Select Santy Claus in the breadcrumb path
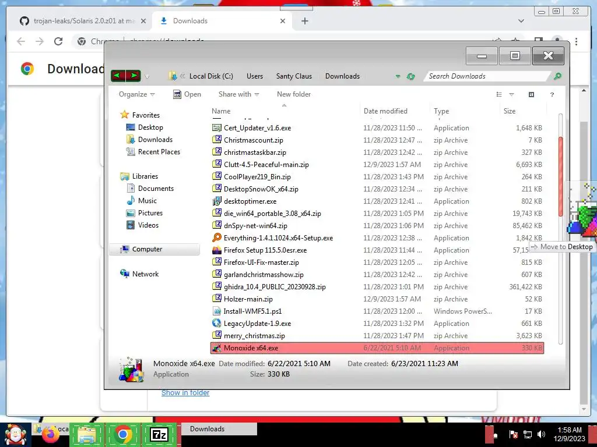 point(294,76)
